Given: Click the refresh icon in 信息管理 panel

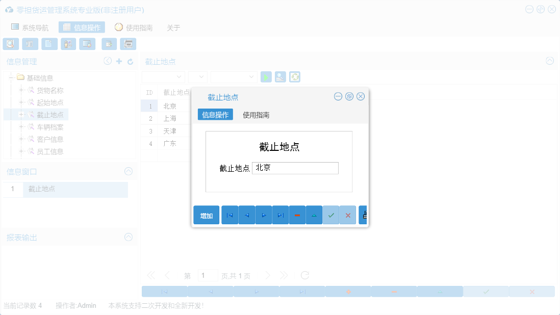Looking at the screenshot, I should (131, 61).
